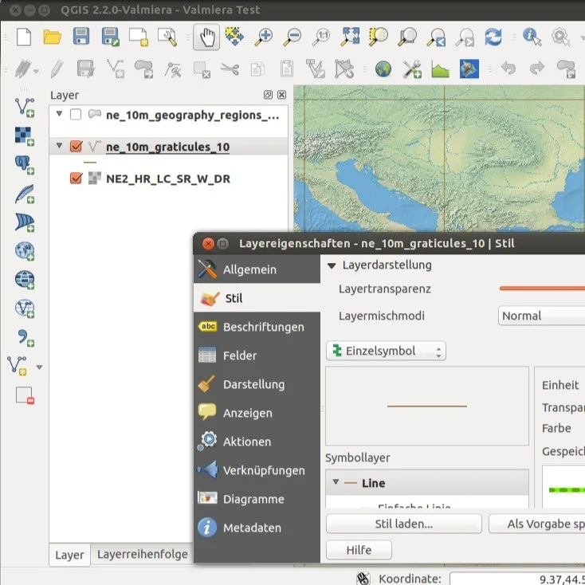The image size is (585, 585).
Task: Click Pan Map to Selection icon
Action: 234,37
